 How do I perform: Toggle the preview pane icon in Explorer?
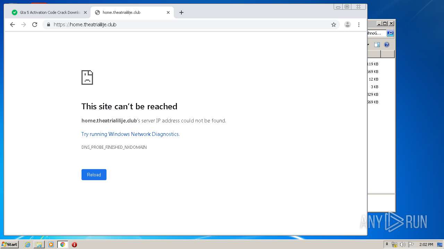(377, 45)
